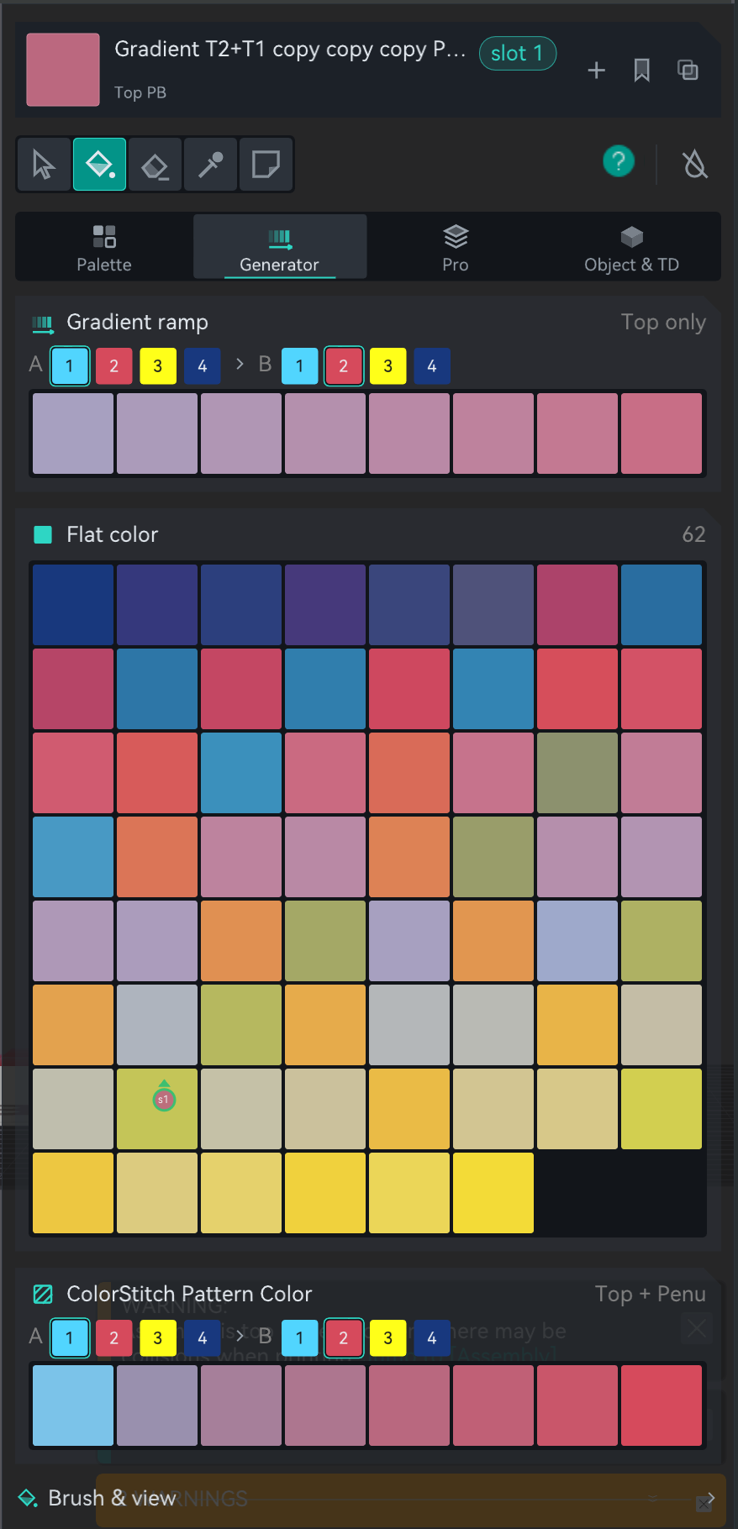Click the Top PB subtitle

pos(140,93)
